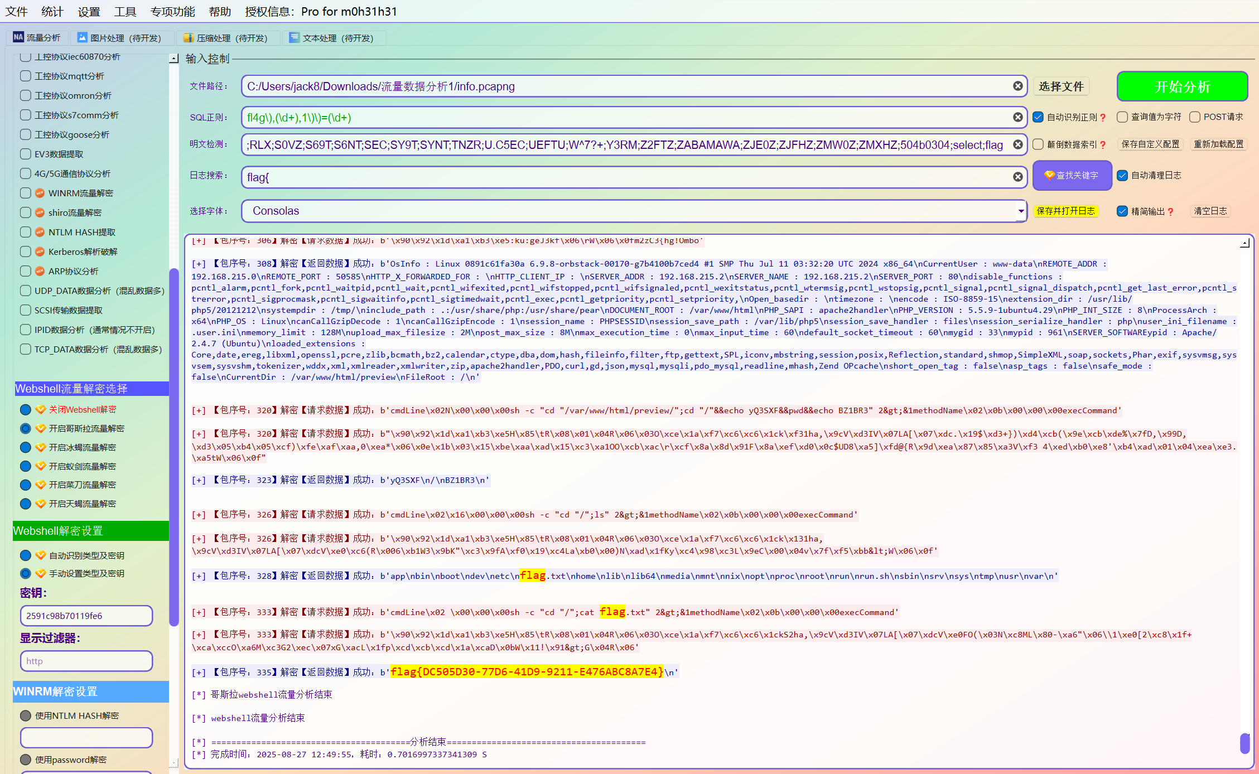
Task: Select 使用NTLM HASH解密 radio button
Action: pyautogui.click(x=25, y=715)
